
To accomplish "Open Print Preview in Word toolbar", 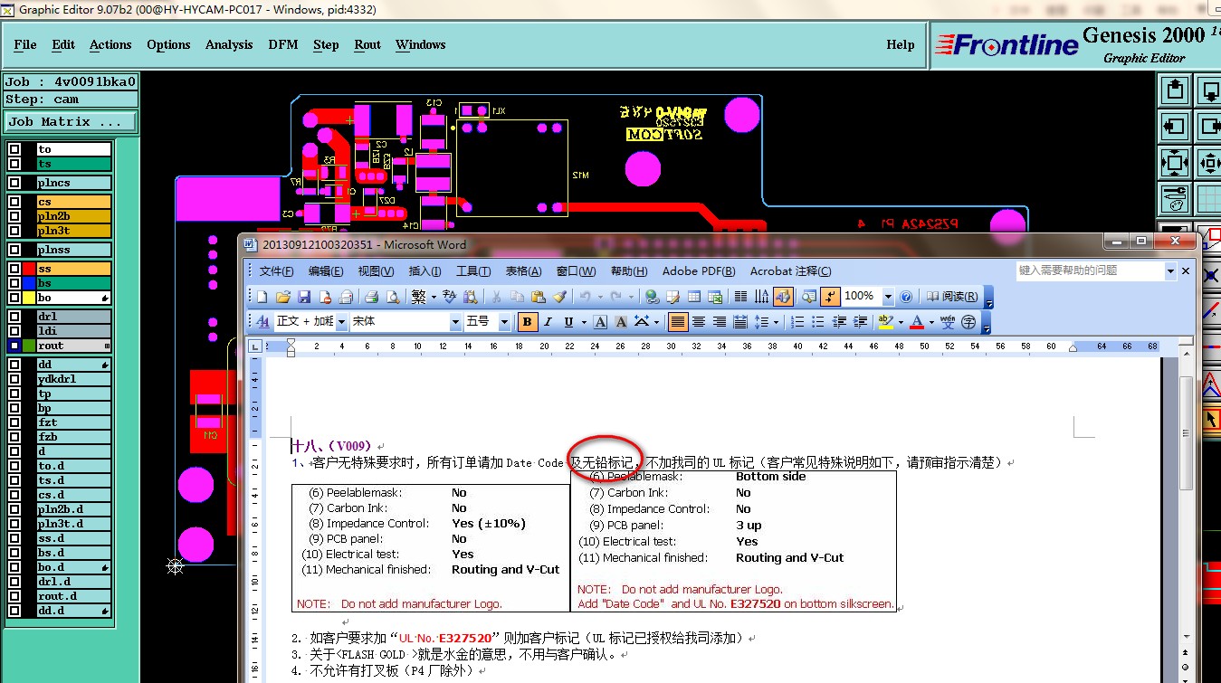I will 393,297.
